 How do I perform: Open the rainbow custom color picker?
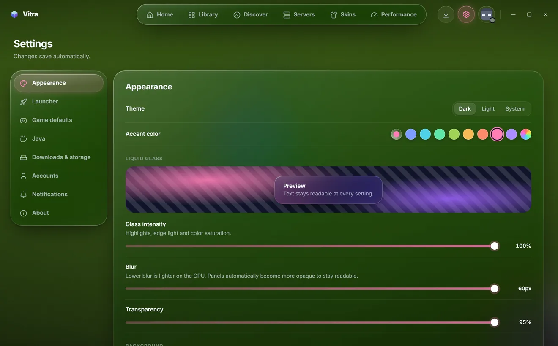[526, 134]
